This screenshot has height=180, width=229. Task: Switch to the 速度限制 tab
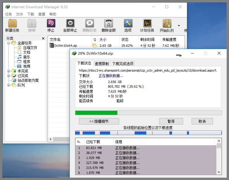tap(102, 64)
